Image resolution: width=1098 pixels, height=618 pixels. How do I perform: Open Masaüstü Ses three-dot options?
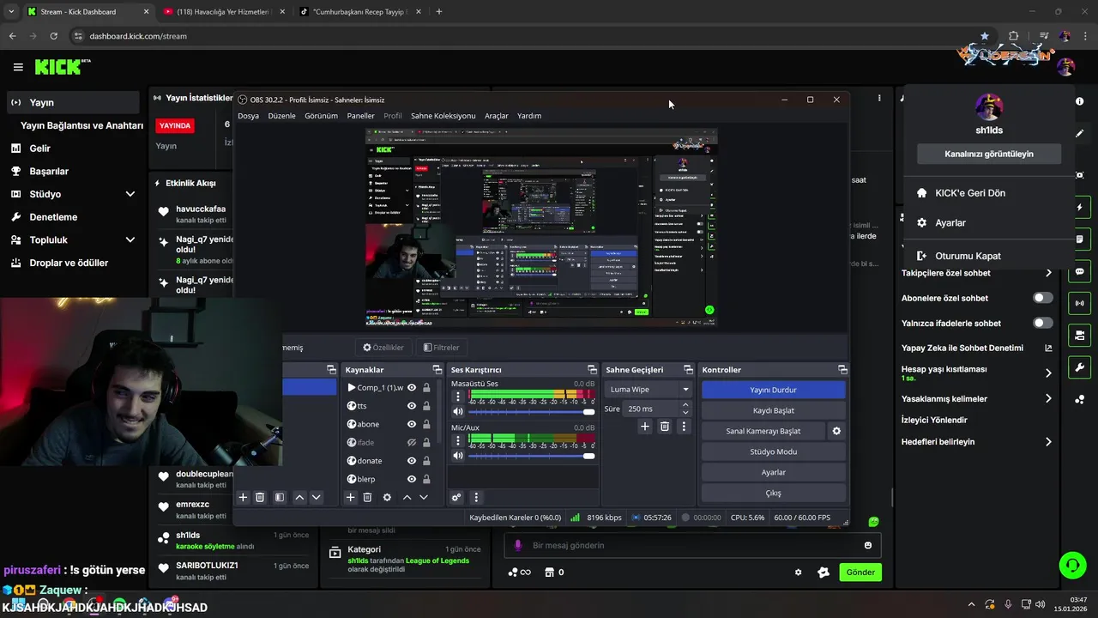tap(458, 397)
